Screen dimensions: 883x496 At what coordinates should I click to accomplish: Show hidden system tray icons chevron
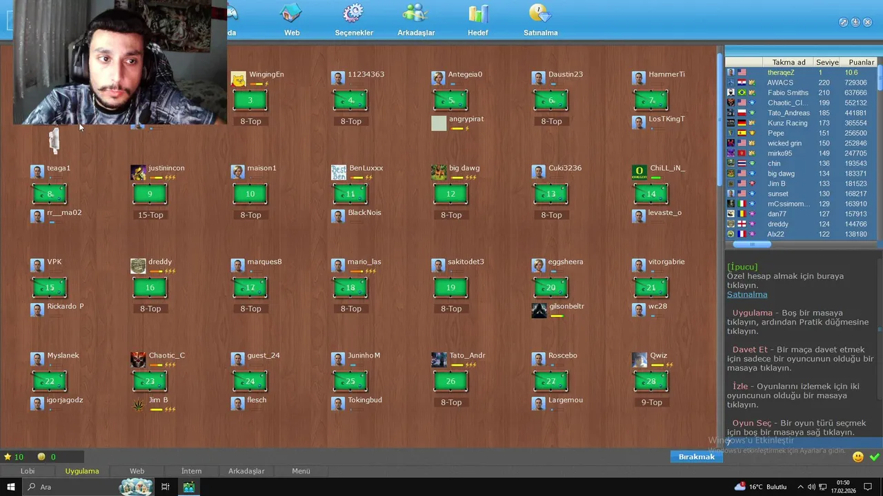[x=800, y=487]
